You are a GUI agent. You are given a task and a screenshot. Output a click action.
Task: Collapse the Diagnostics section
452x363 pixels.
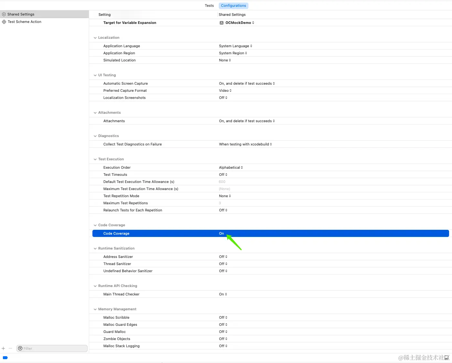tap(95, 136)
